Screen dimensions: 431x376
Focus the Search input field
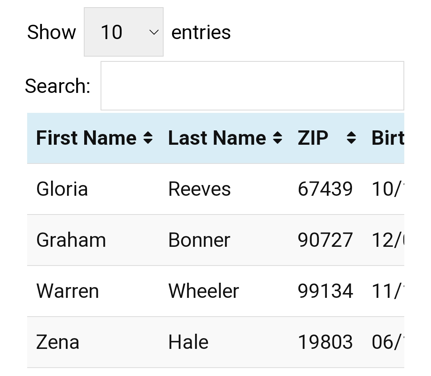click(252, 86)
